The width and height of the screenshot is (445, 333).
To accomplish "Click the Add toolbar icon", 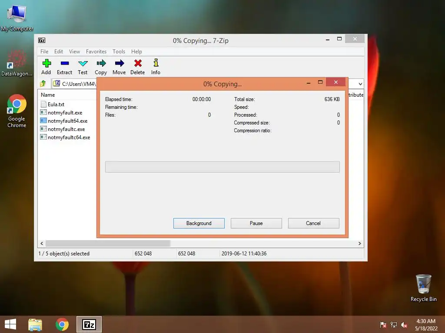I will coord(46,63).
